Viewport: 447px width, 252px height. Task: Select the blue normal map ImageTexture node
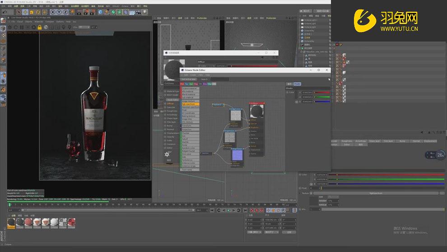click(237, 156)
